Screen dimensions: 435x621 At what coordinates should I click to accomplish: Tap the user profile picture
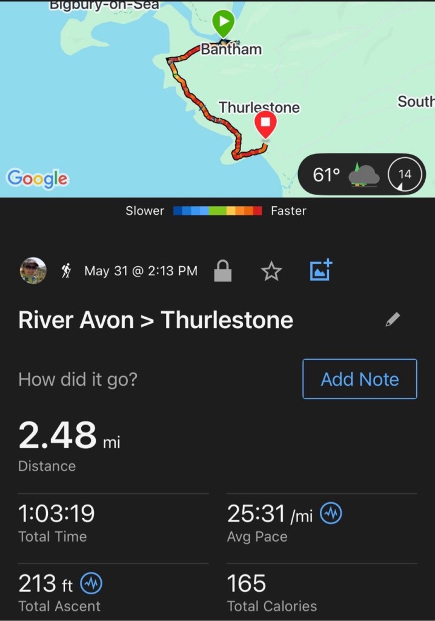click(33, 271)
